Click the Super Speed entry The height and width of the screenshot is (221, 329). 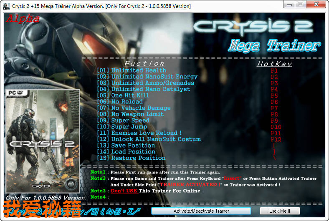(x=123, y=121)
